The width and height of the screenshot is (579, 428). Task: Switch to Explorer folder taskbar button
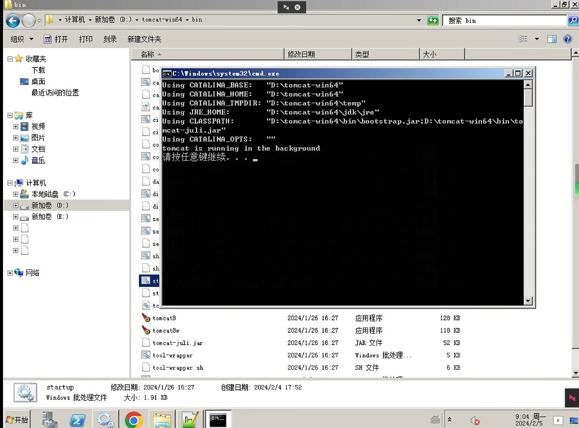[x=162, y=420]
